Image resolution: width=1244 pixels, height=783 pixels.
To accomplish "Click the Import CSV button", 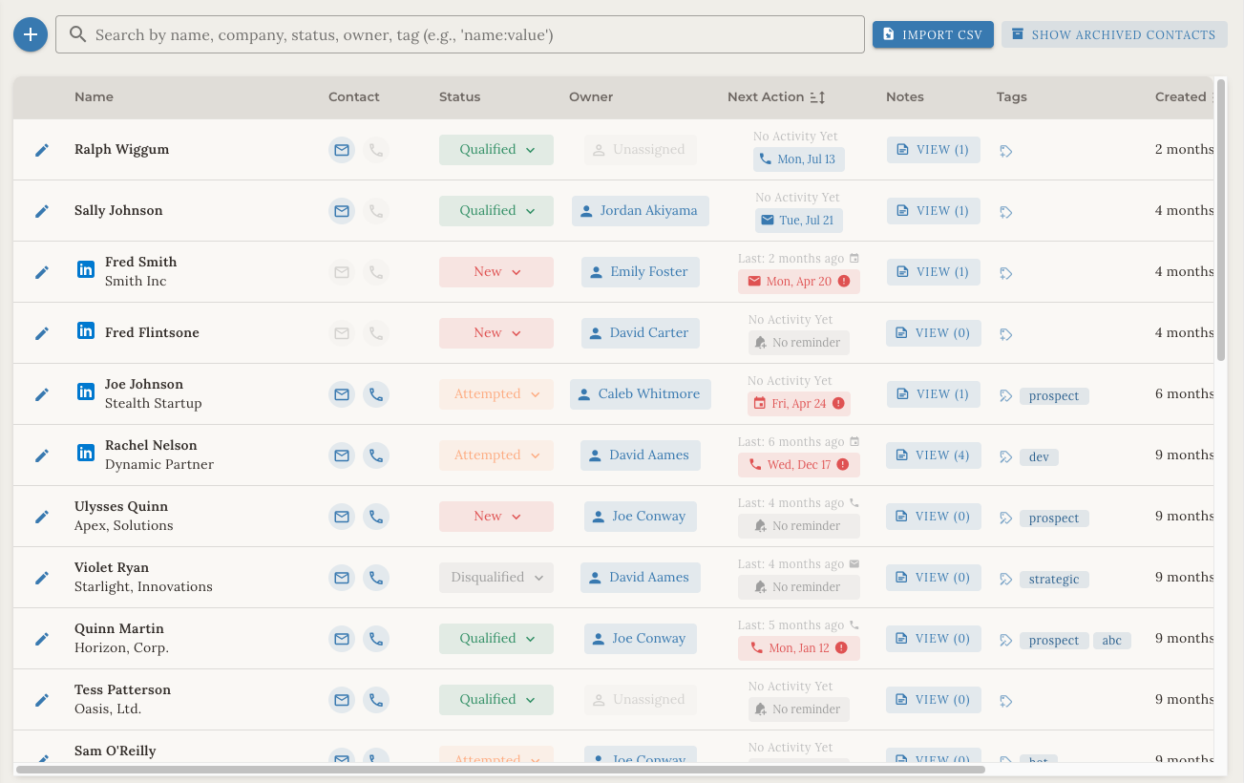I will click(933, 34).
